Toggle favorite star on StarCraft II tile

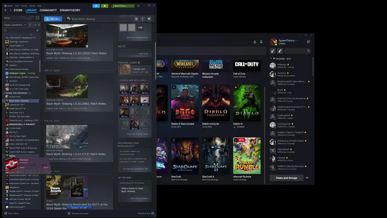205,140
